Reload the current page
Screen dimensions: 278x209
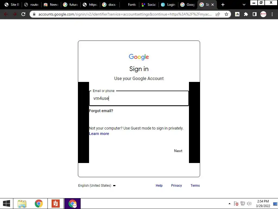23,14
